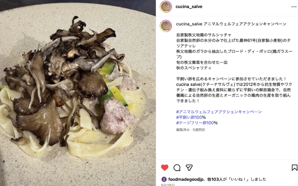
Task: Open #ケージフリー卵100 hashtag link
Action: (x=195, y=123)
